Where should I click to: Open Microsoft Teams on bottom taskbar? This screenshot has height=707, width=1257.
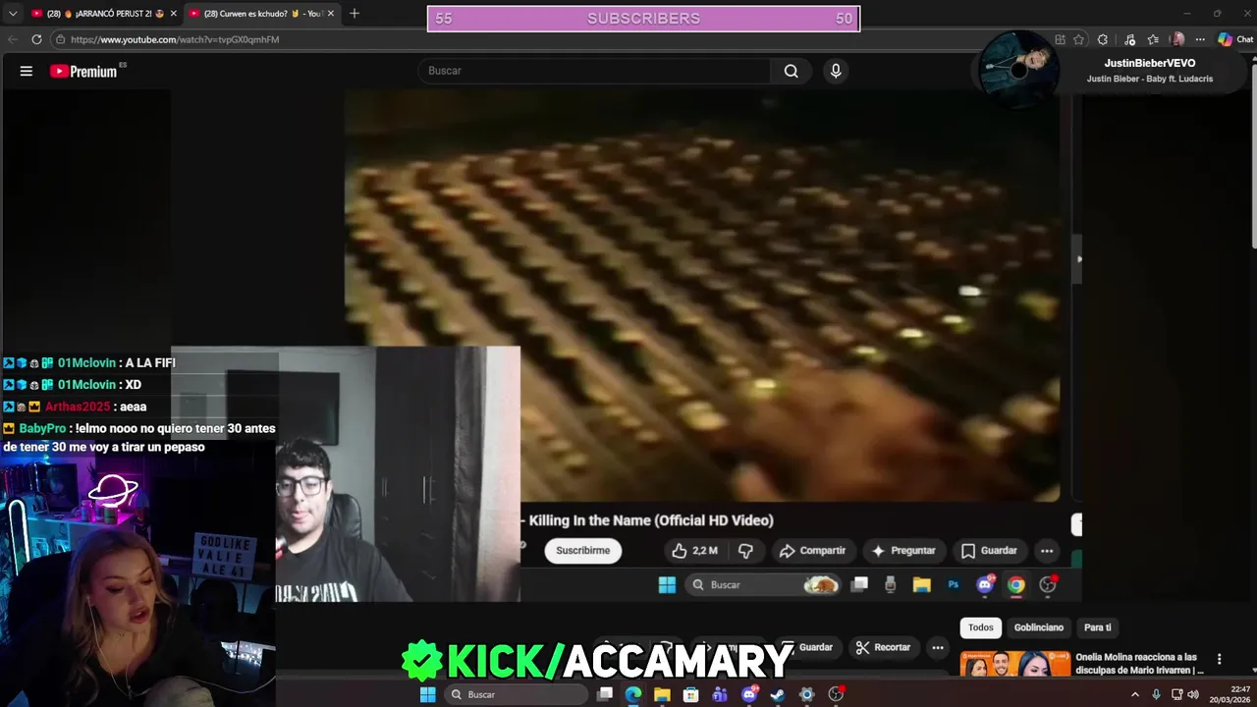point(720,694)
